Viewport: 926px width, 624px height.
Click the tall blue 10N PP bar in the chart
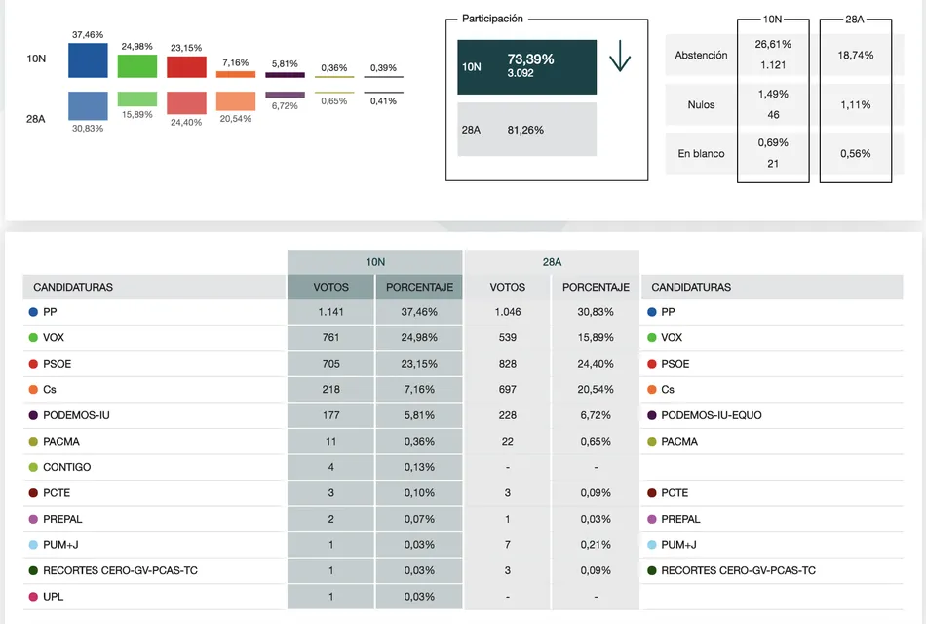click(x=87, y=60)
